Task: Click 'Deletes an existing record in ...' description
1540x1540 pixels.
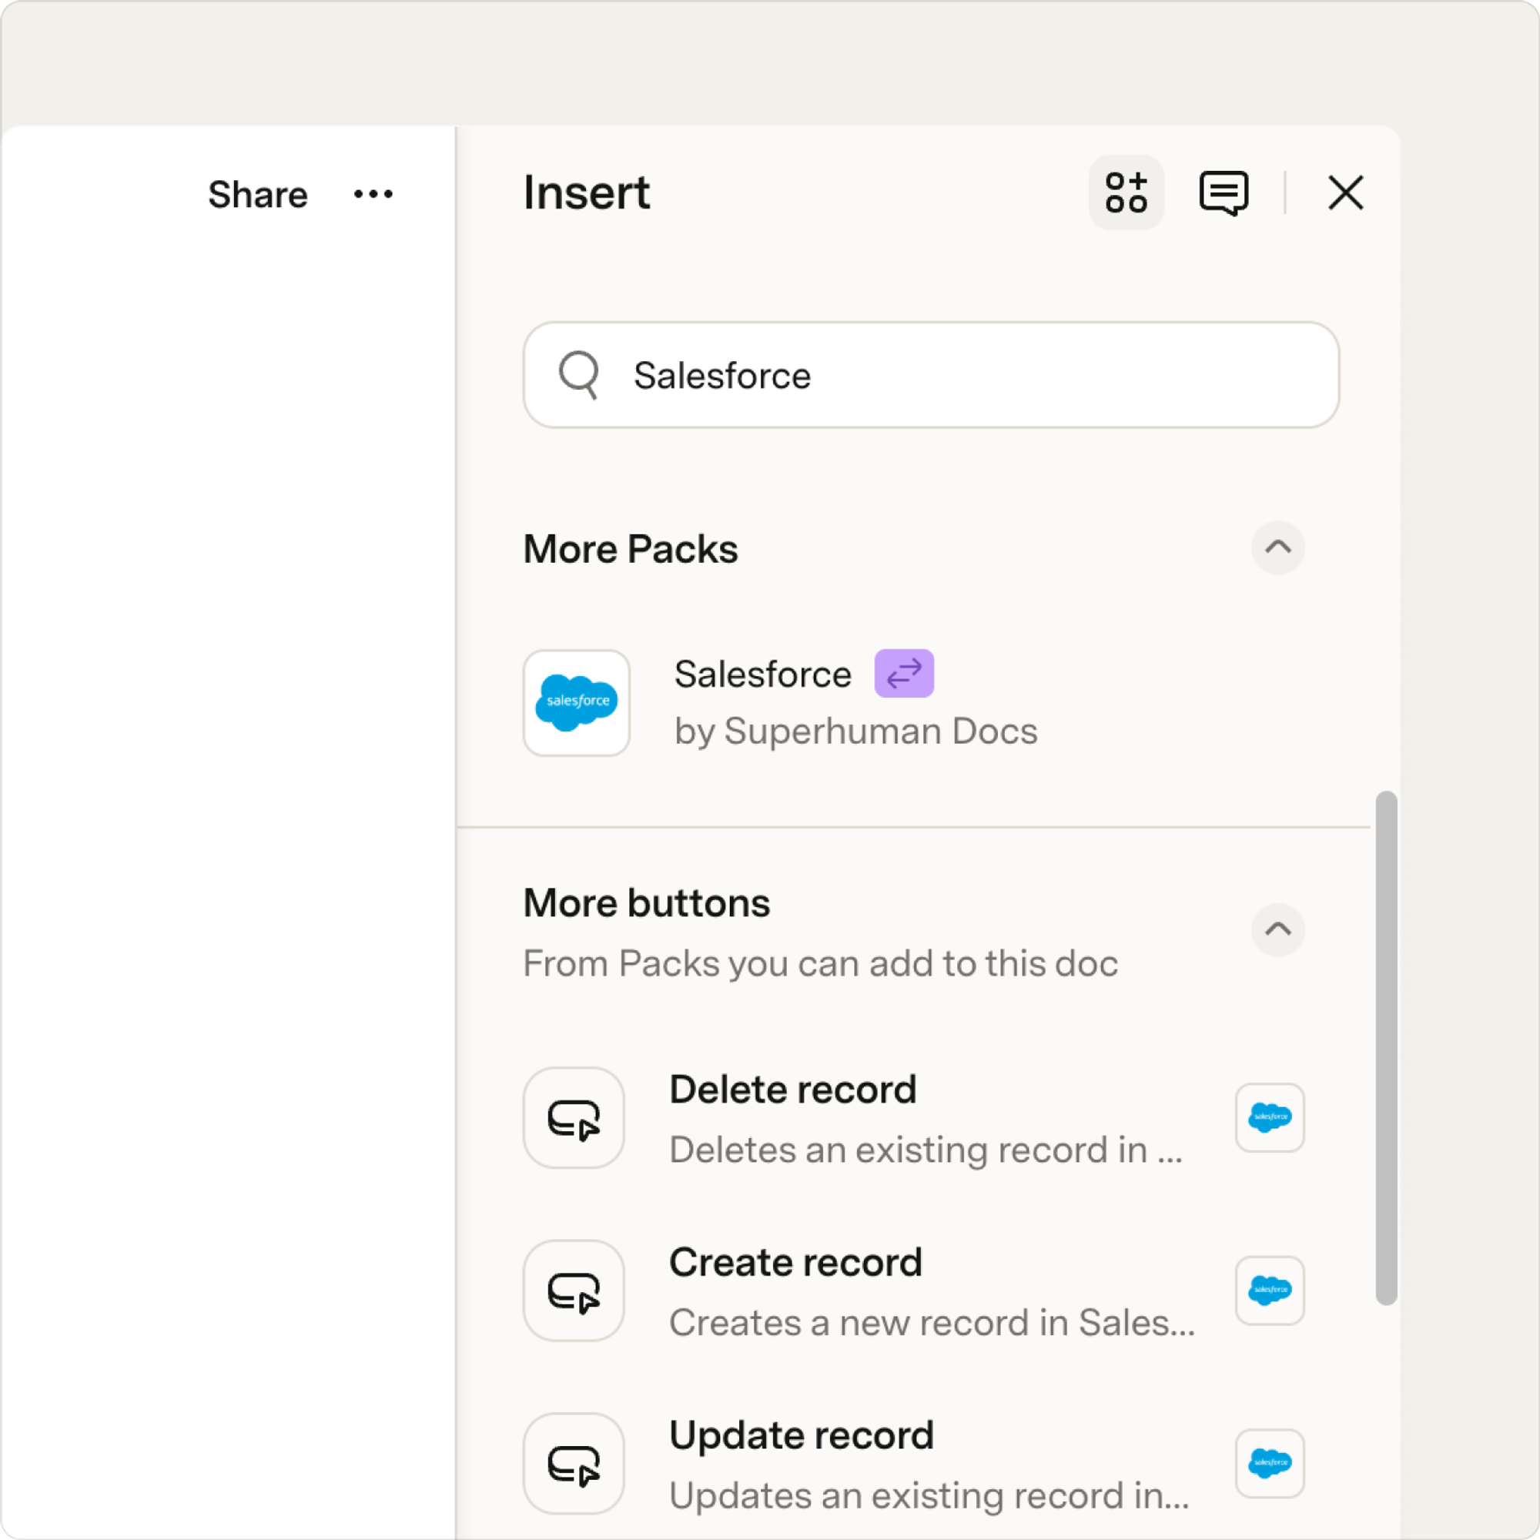Action: click(926, 1150)
